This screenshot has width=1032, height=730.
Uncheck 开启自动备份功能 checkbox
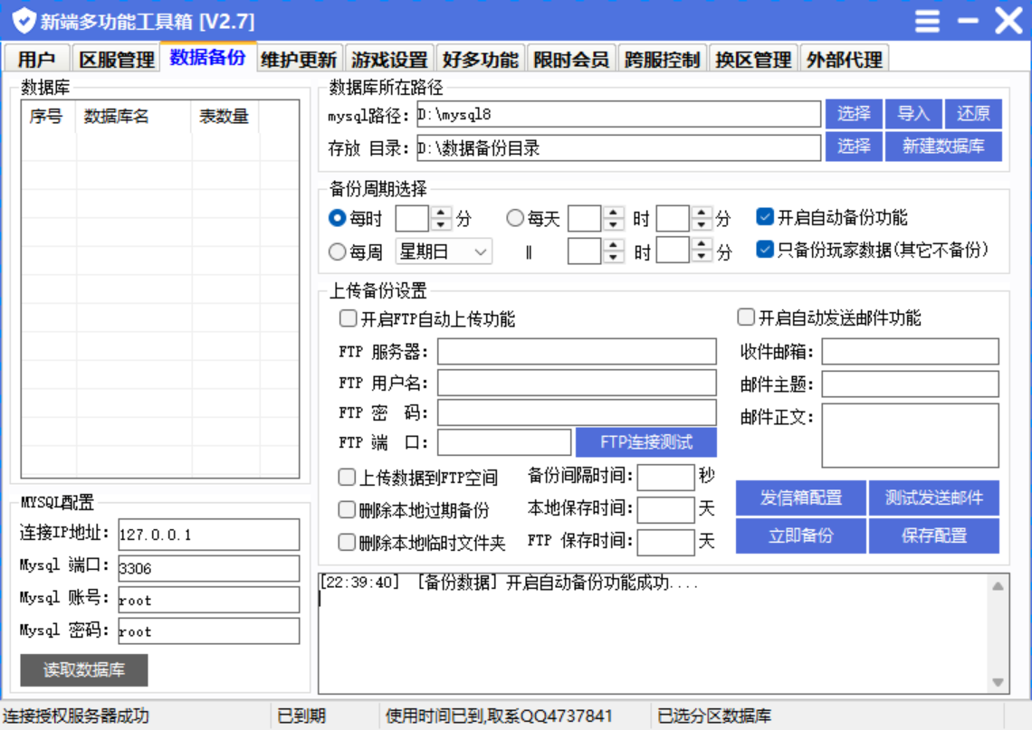765,216
